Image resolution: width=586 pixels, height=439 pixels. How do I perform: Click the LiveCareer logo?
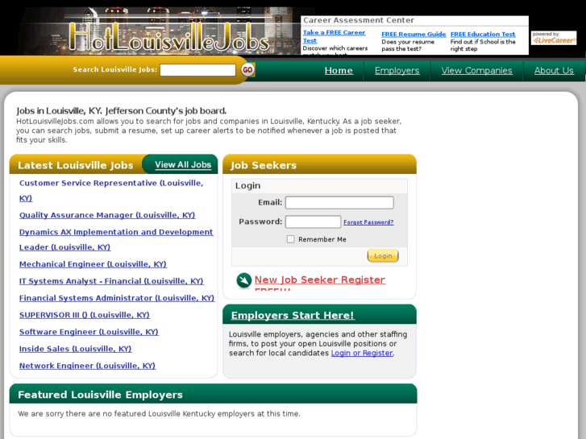click(554, 38)
